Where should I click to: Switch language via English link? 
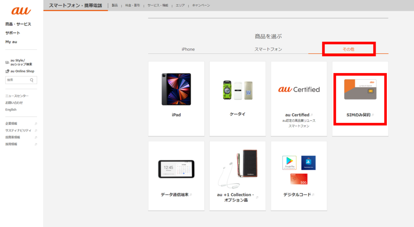pos(11,110)
